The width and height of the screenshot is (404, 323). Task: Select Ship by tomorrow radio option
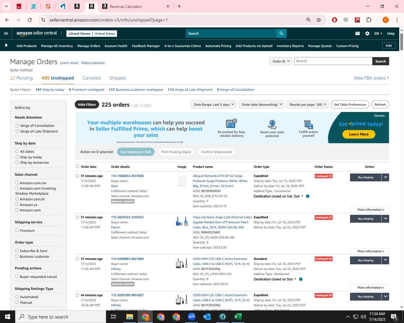[x=17, y=162]
